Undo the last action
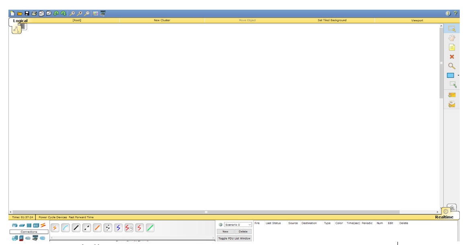The image size is (465, 245). [56, 13]
